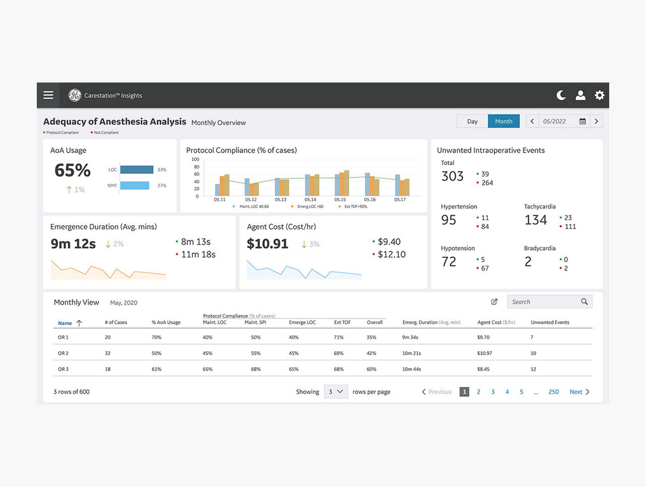
Task: Advance to next month with right chevron
Action: [597, 121]
